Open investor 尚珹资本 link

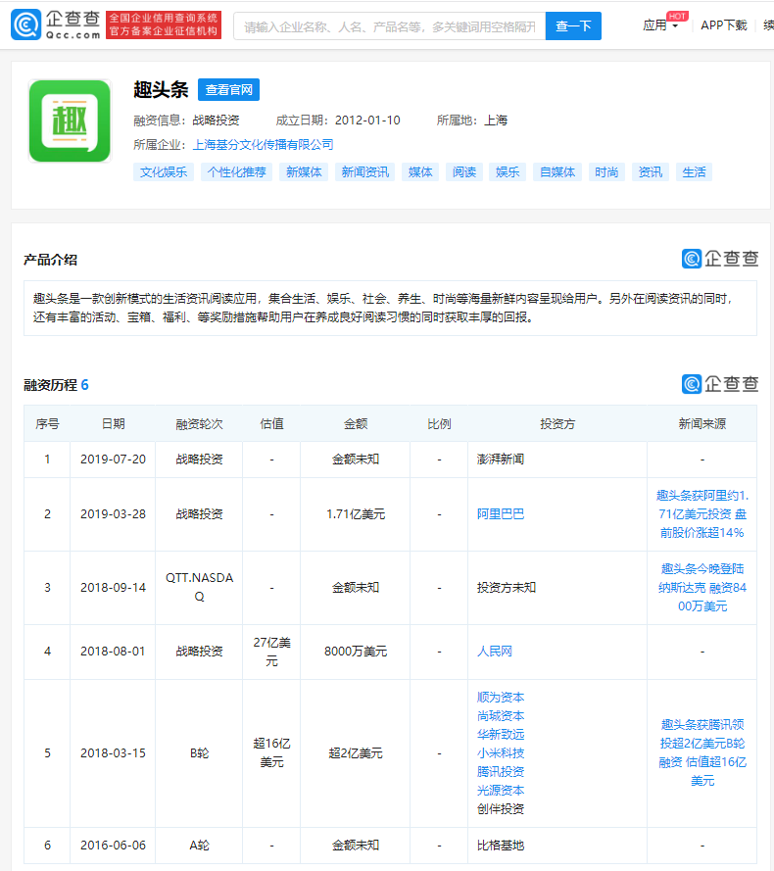(x=500, y=715)
